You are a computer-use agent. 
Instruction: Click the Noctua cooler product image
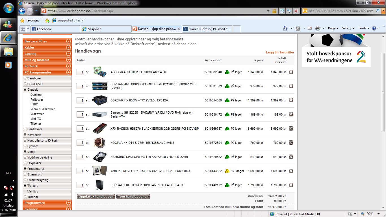point(100,143)
